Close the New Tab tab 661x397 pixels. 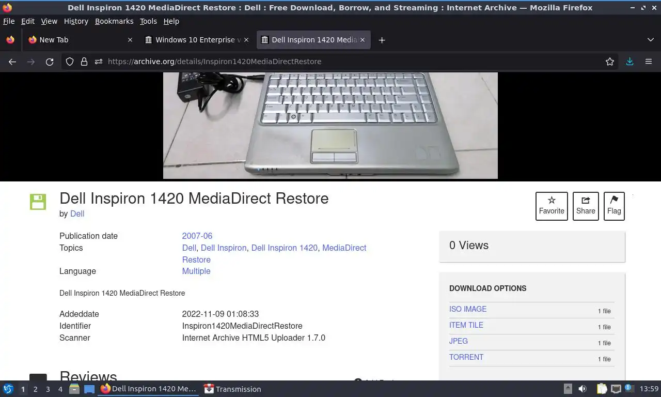coord(130,40)
